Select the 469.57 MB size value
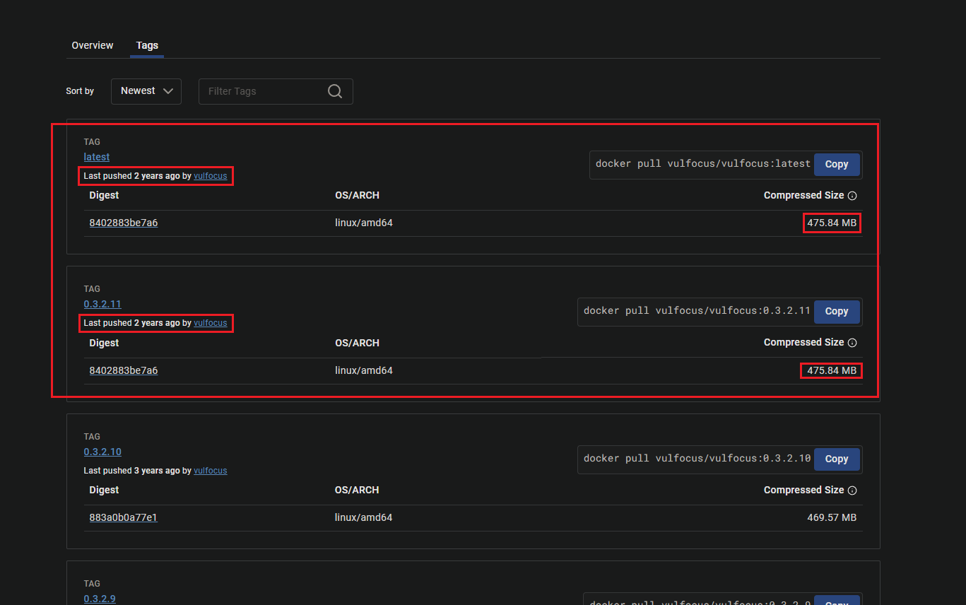 [832, 517]
